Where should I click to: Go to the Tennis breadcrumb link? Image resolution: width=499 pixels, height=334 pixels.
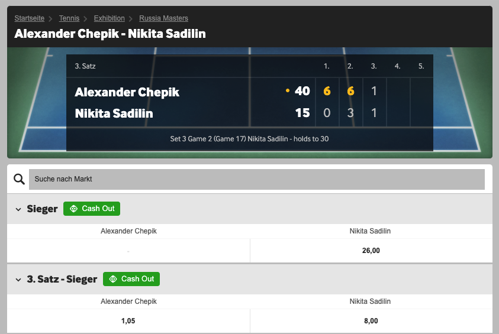coord(69,18)
